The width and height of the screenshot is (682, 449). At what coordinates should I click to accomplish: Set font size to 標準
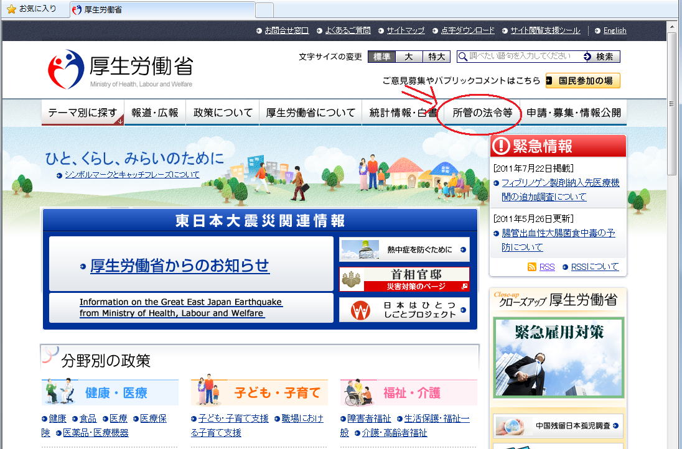(381, 57)
